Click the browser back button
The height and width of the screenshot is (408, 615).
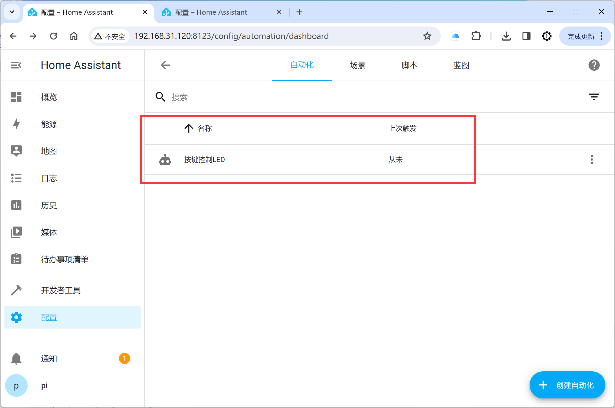pos(13,36)
